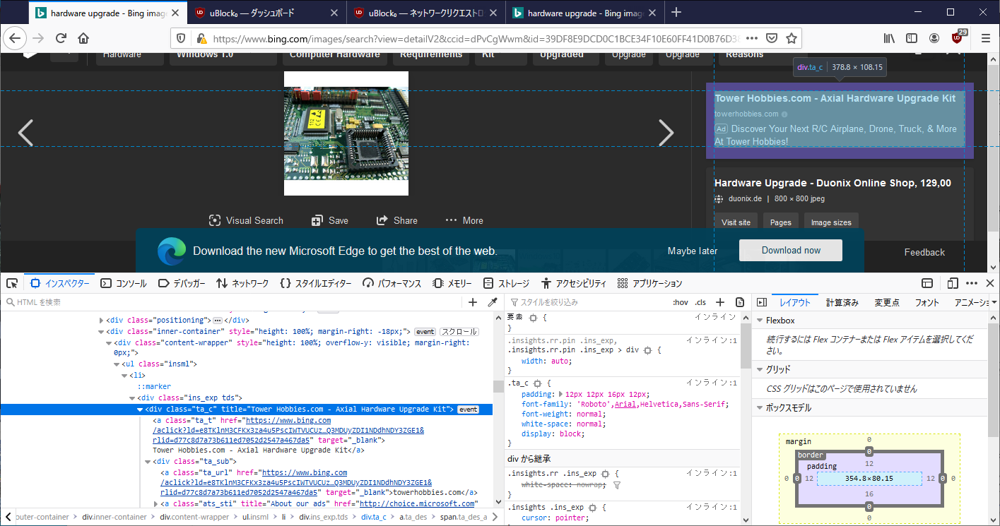
Task: Open the tracking protection shield icon
Action: pyautogui.click(x=181, y=38)
